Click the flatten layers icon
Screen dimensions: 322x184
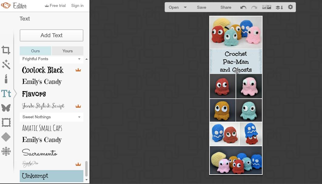tap(279, 7)
